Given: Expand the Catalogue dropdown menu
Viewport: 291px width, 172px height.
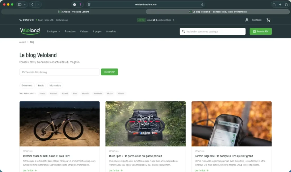Looking at the screenshot, I should pos(53,31).
